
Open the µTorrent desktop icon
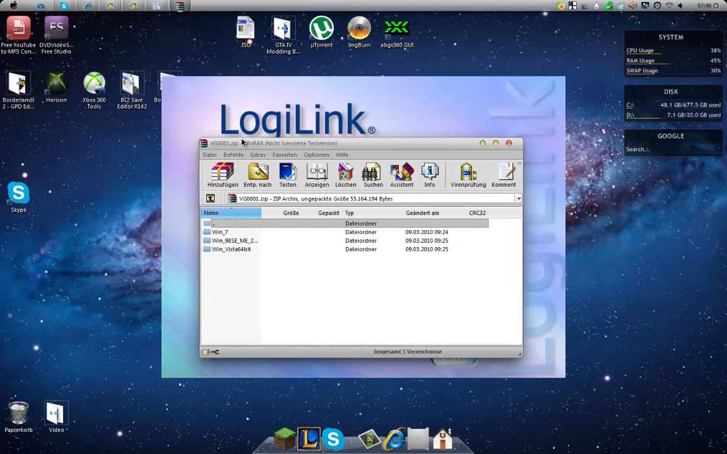[321, 32]
